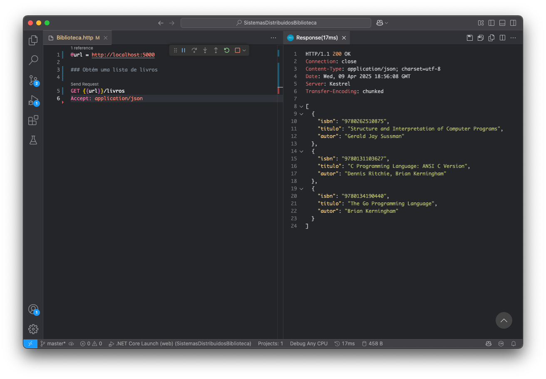Toggle the primary side bar layout button

pos(491,23)
